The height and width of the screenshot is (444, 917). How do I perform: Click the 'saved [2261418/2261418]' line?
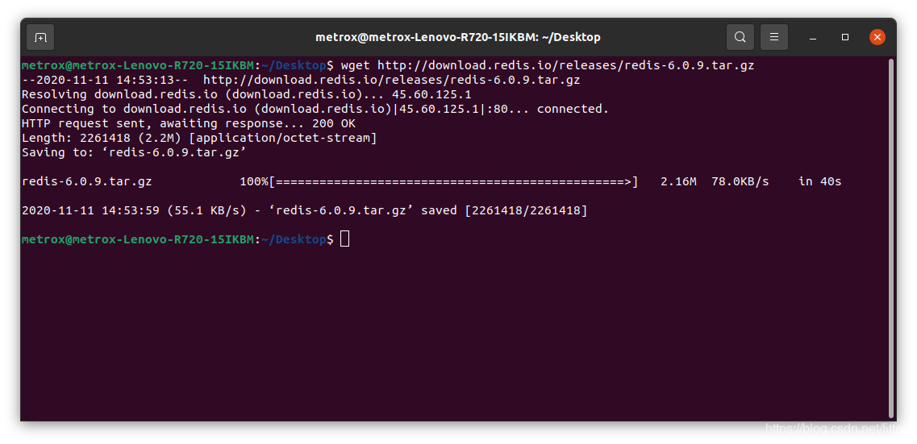tap(304, 210)
